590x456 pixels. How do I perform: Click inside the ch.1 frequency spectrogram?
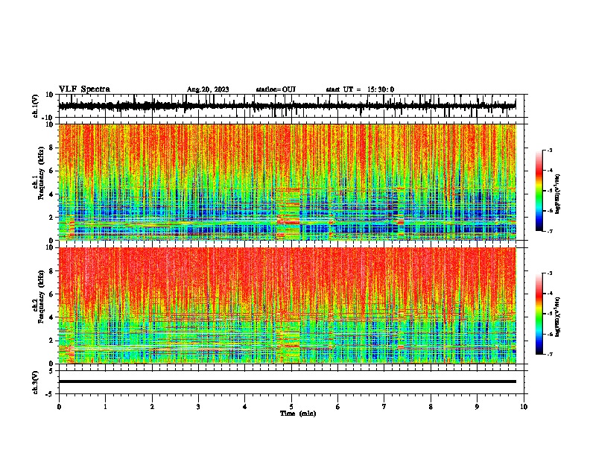pos(288,182)
